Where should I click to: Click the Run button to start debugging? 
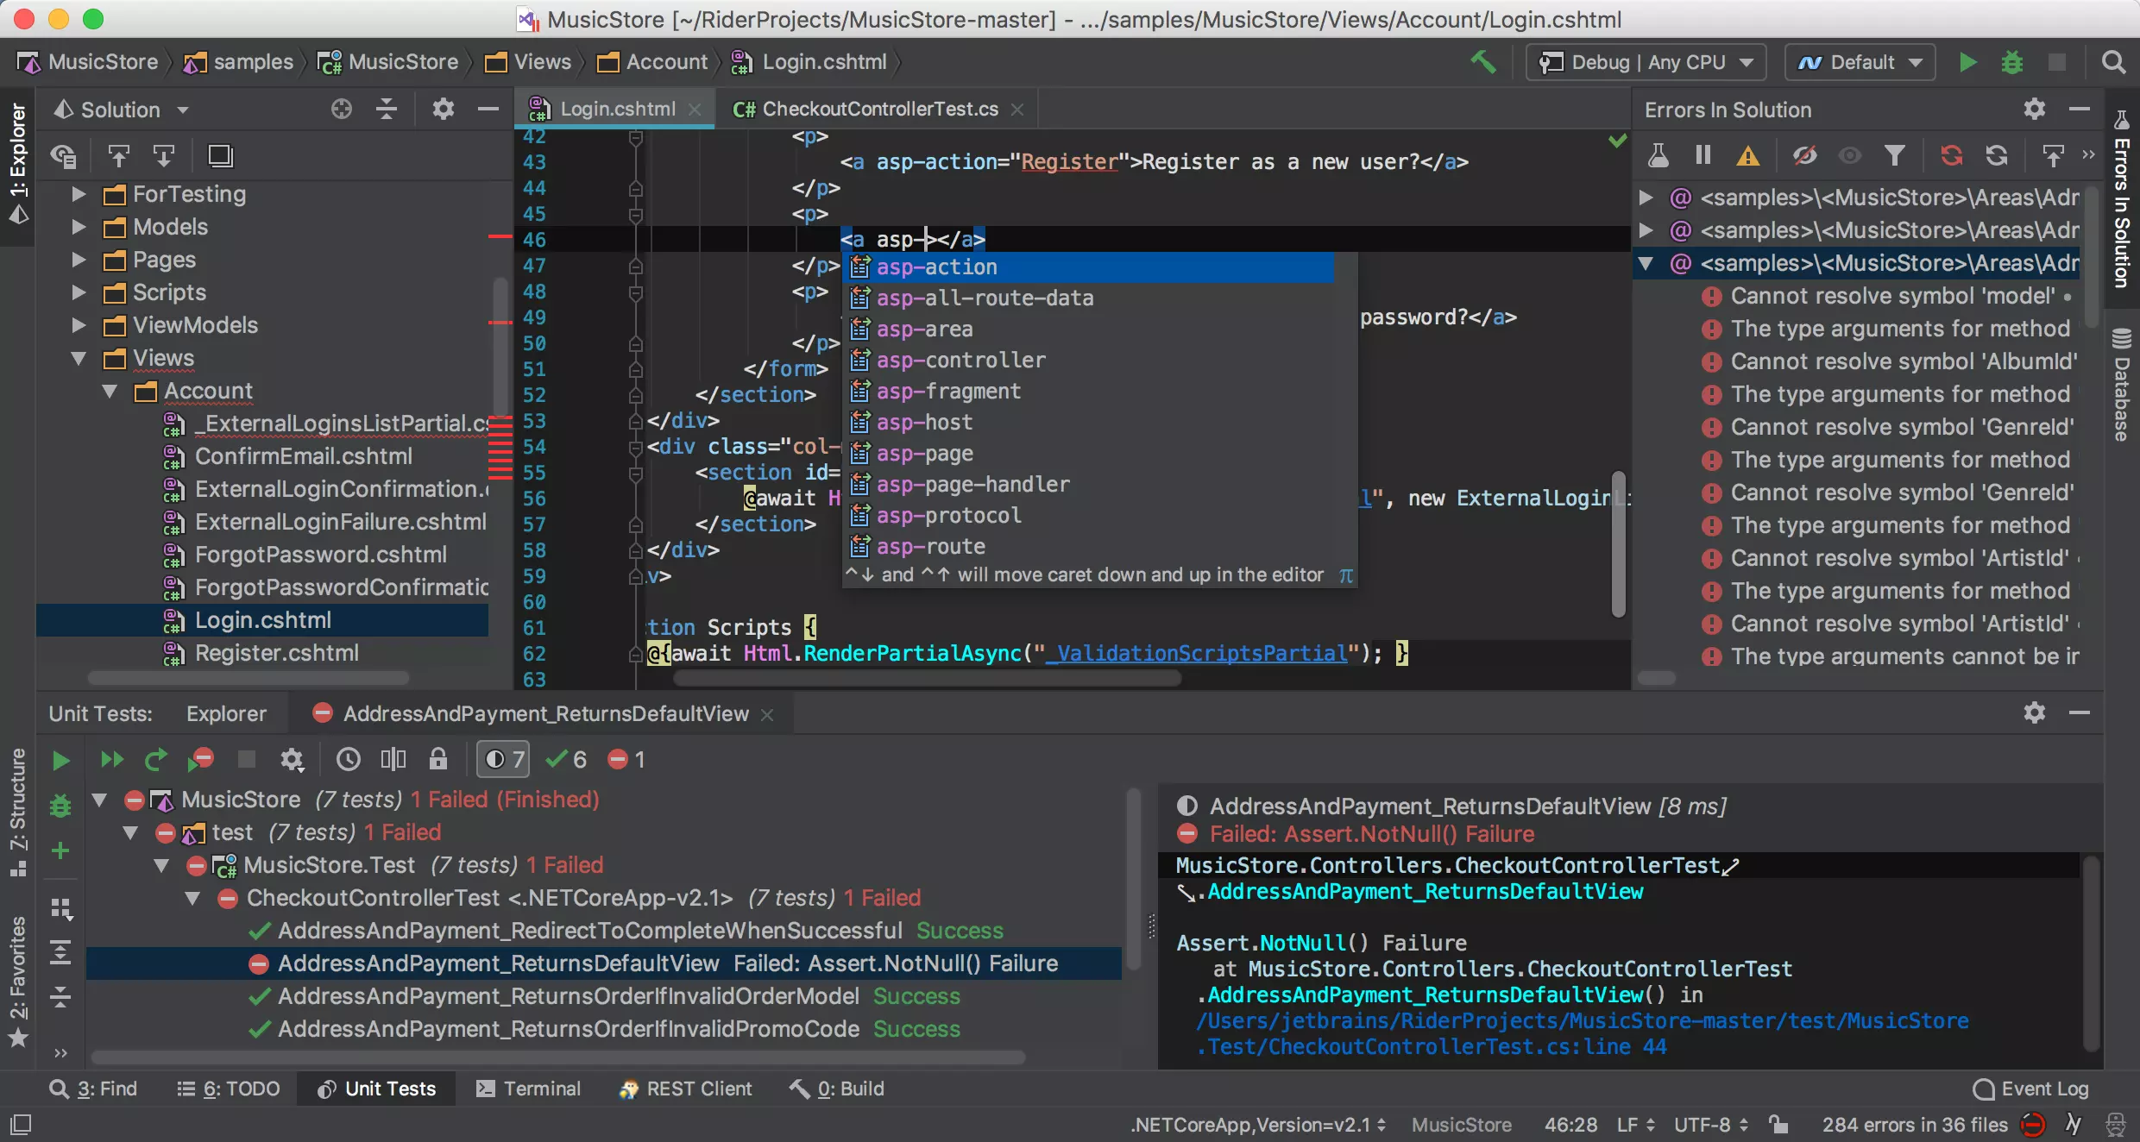tap(1969, 61)
